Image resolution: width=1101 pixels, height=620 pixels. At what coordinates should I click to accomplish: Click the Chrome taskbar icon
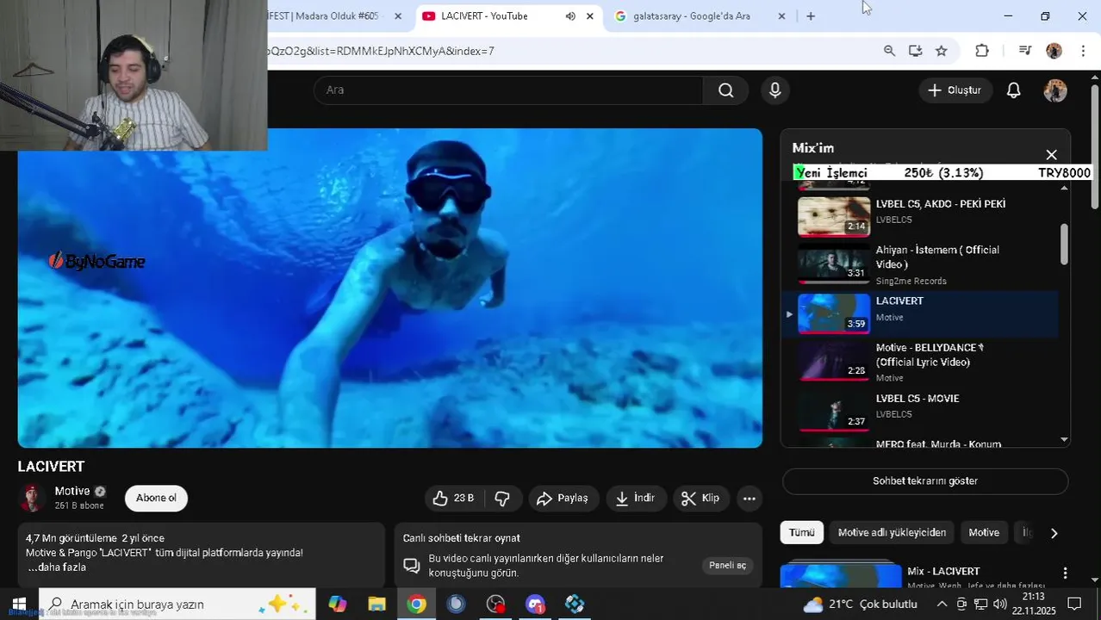click(x=416, y=604)
